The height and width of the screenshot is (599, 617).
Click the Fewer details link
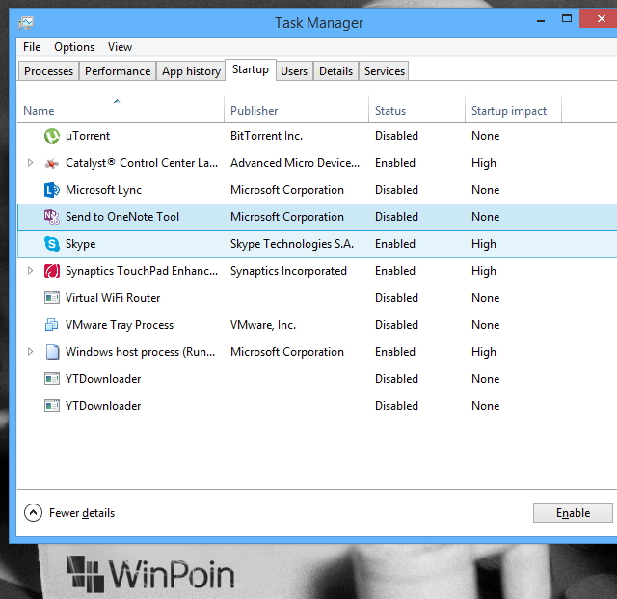point(82,513)
